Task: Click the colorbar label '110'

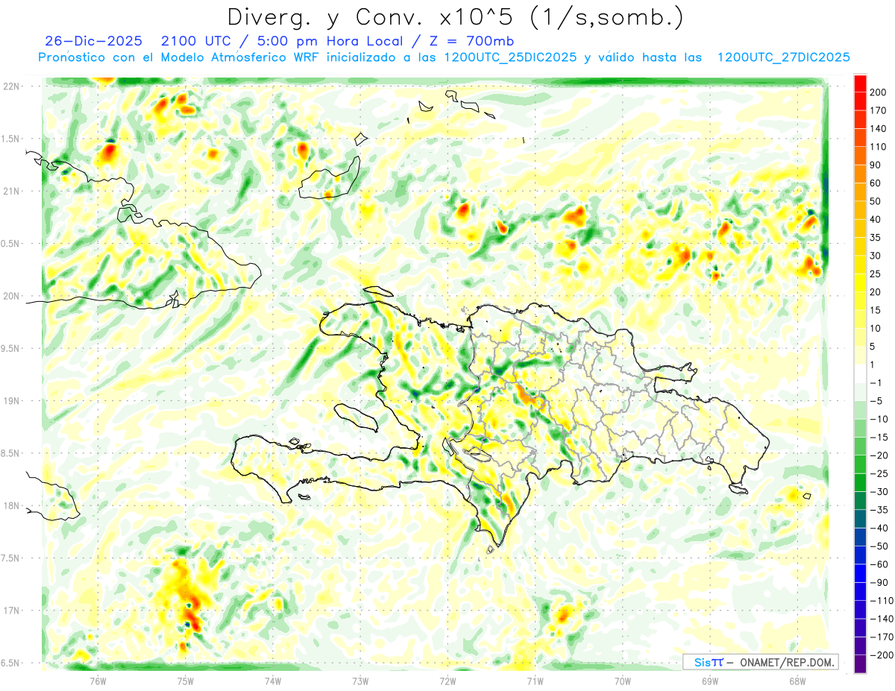Action: [x=878, y=147]
